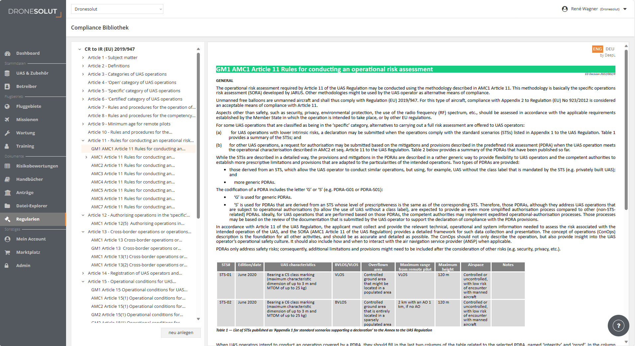
Task: Collapse Article 12 - Authorising operations chevron
Action: (x=83, y=215)
